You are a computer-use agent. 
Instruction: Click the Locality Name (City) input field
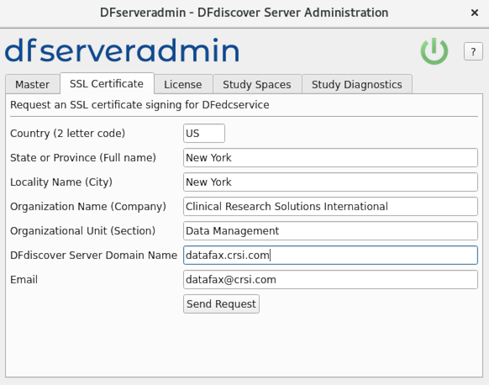click(330, 182)
